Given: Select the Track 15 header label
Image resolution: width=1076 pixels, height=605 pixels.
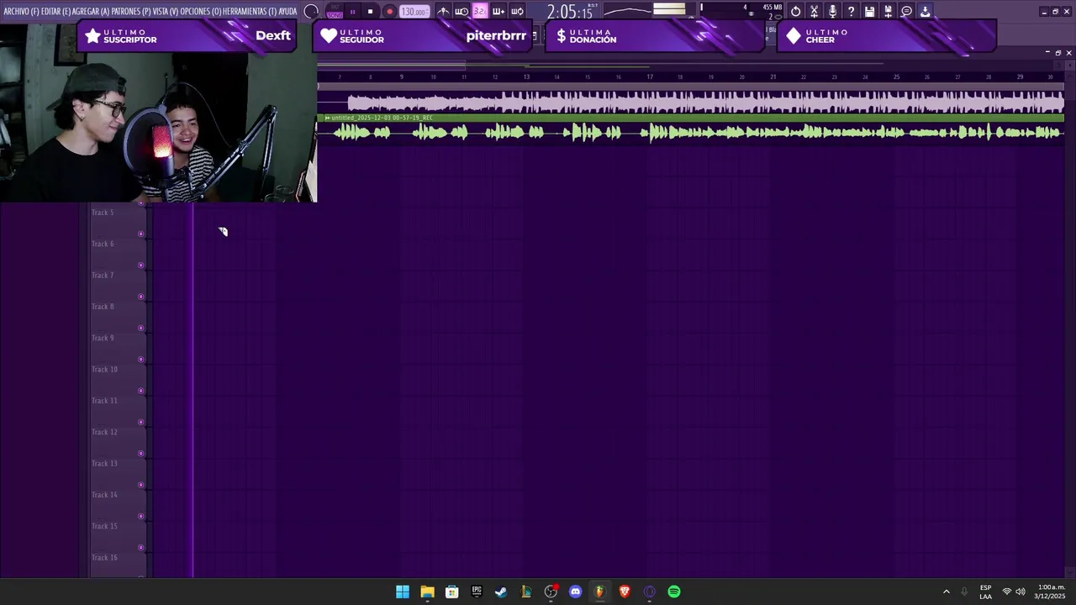Looking at the screenshot, I should (x=104, y=526).
